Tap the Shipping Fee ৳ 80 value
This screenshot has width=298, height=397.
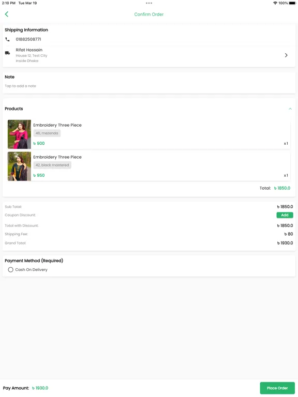coord(289,234)
